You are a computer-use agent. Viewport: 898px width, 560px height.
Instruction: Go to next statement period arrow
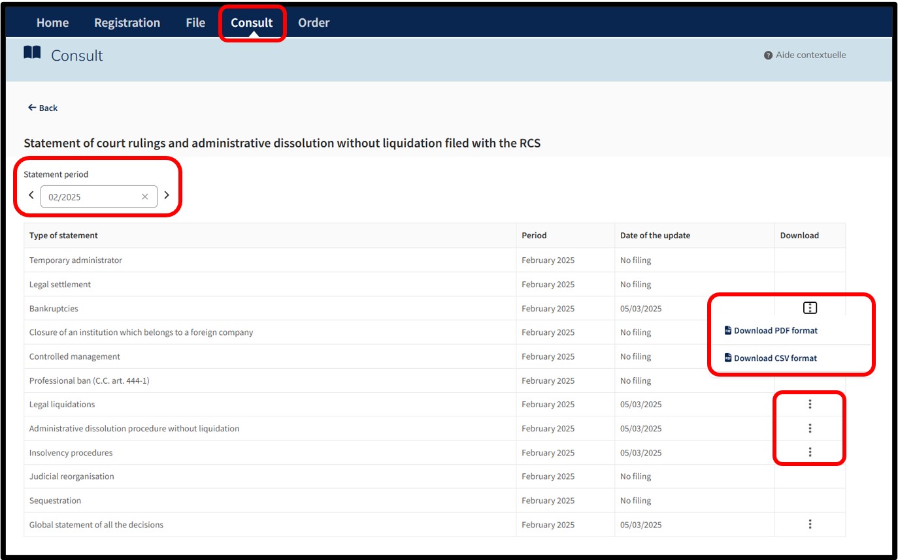pos(167,195)
